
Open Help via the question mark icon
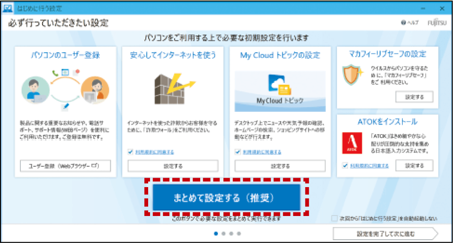[x=404, y=23]
